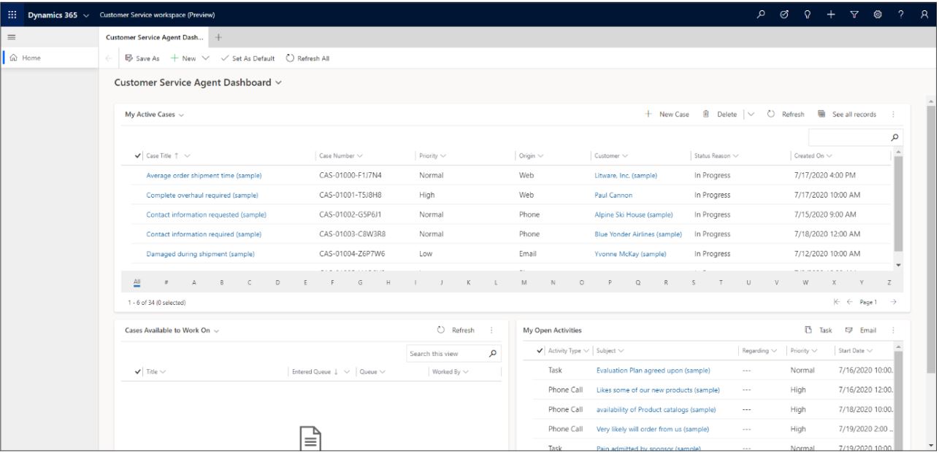Viewport: 939px width, 453px height.
Task: Toggle select-all checkmark in My Active Cases
Action: coord(139,155)
